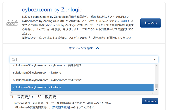Pick subdomain04.cybozu.com - cybozu.com 共通手続き
The image size is (169, 110).
pos(47,80)
